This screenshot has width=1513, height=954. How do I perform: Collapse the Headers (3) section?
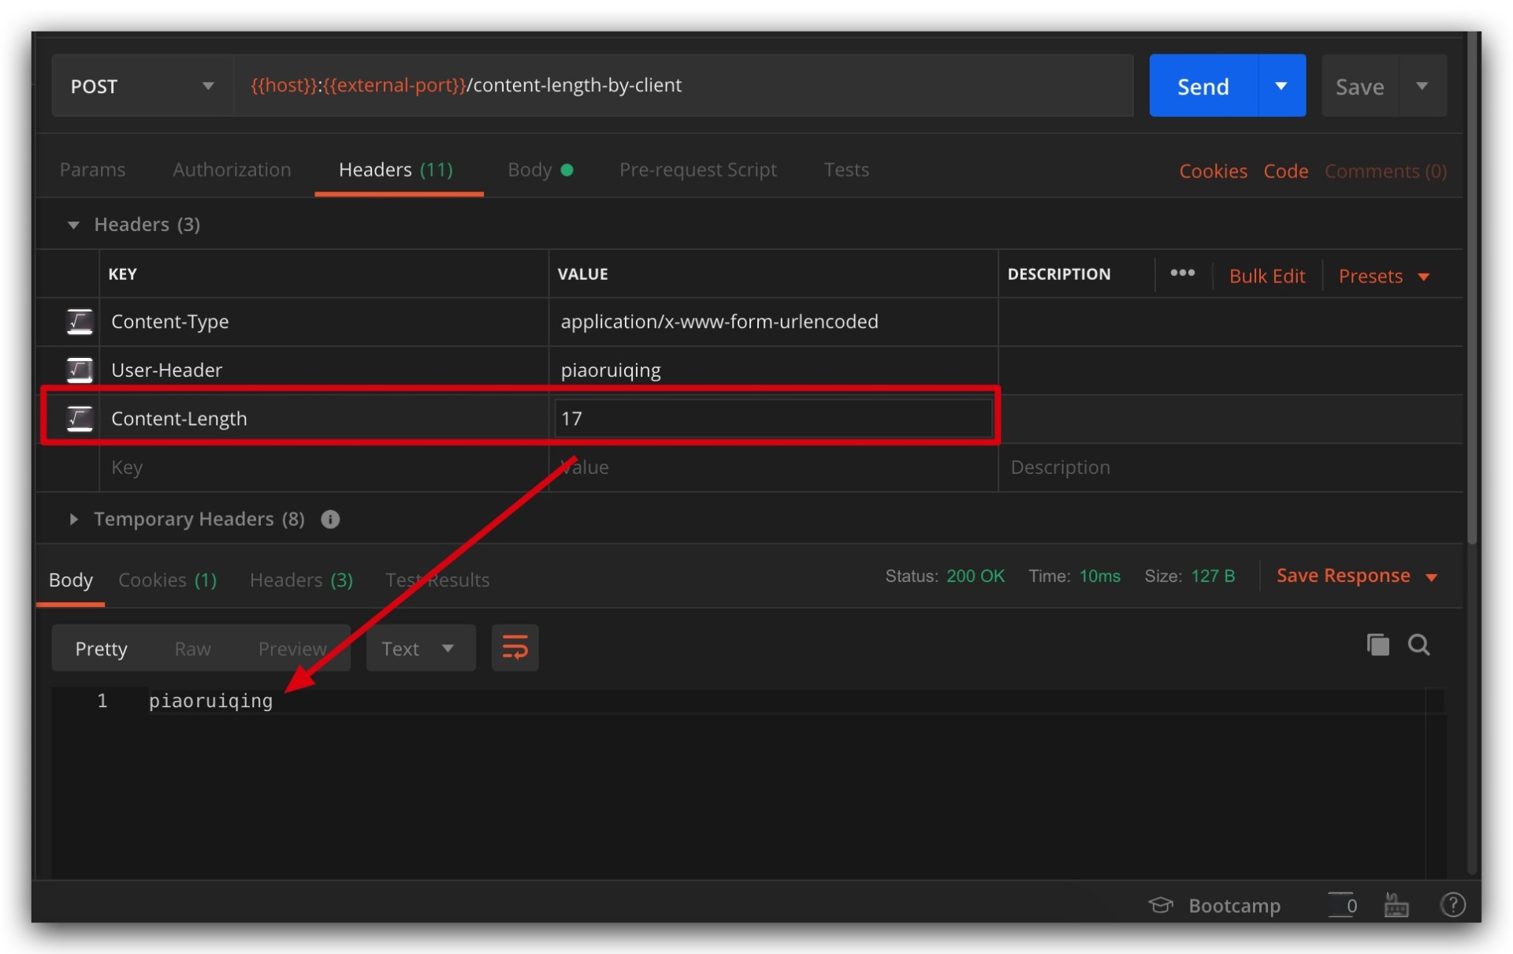(x=73, y=225)
